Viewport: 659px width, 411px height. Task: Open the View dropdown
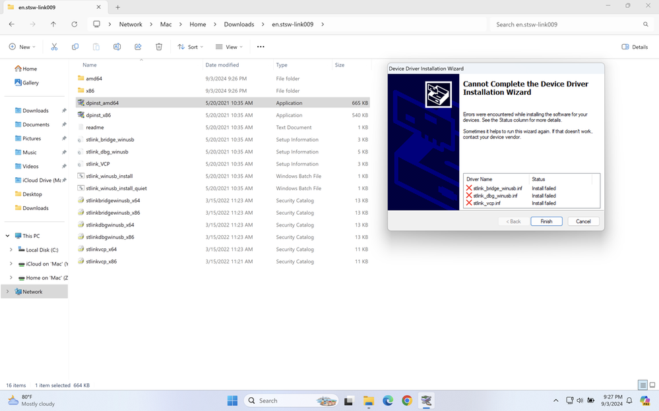click(x=229, y=47)
